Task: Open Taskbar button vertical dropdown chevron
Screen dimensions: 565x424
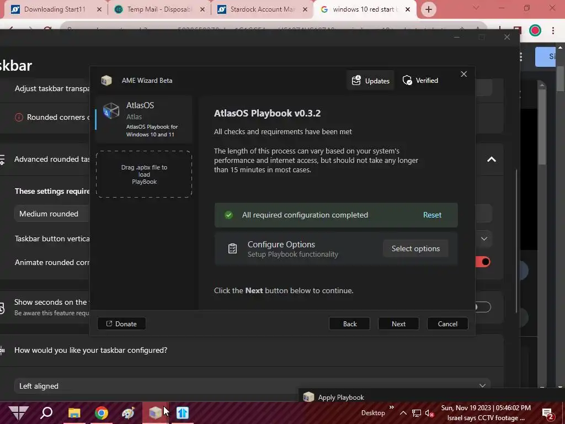Action: pyautogui.click(x=484, y=239)
